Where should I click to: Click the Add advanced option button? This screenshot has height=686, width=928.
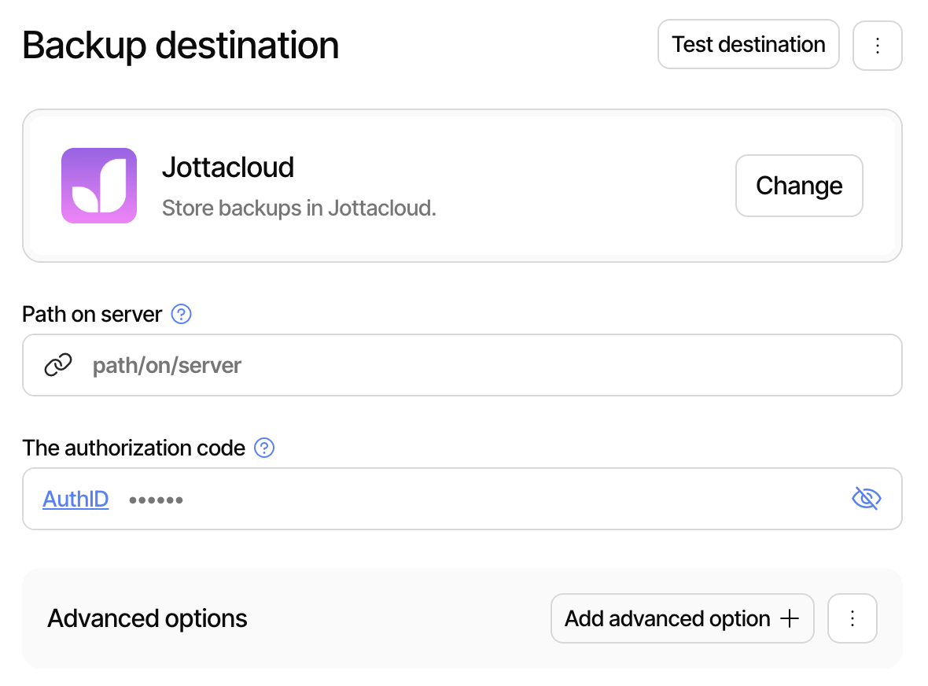[682, 618]
